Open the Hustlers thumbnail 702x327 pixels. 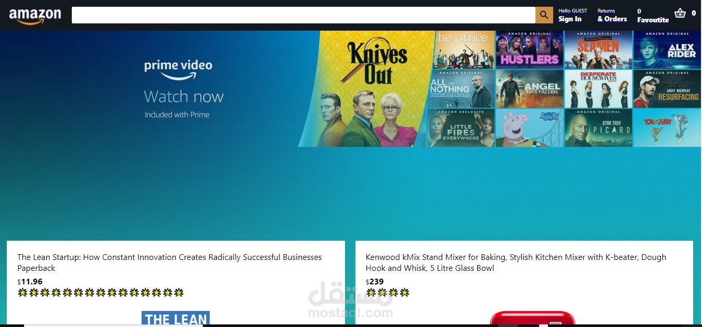tap(529, 50)
